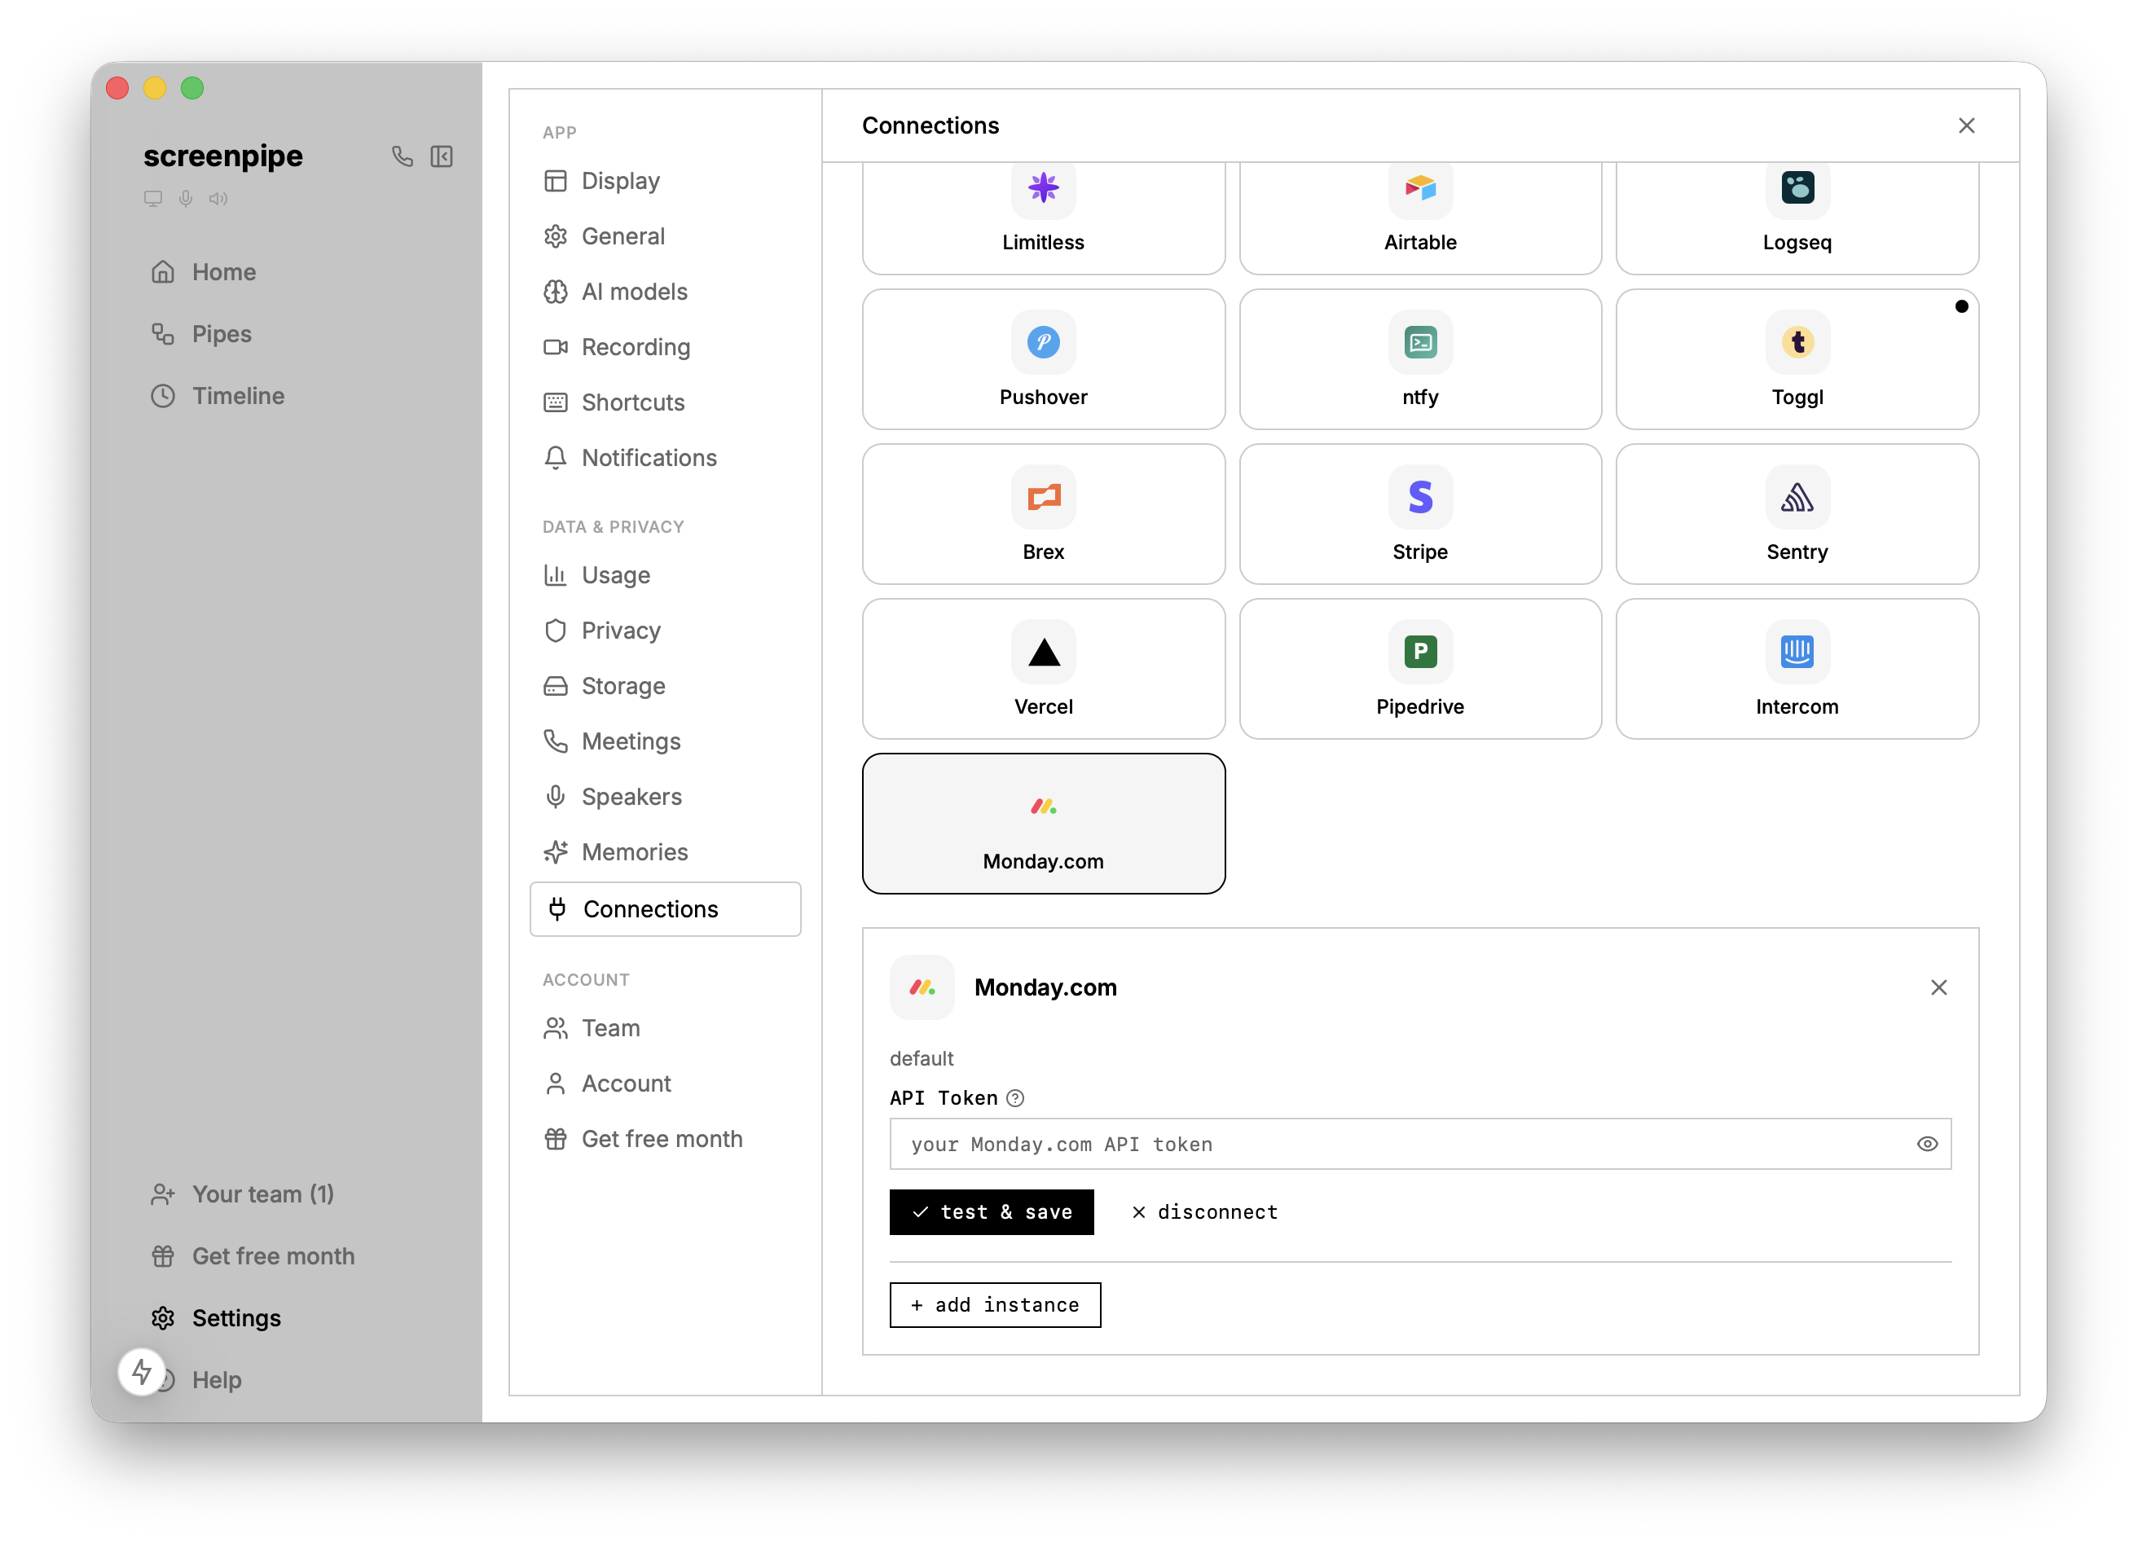Close the Monday.com detail panel
The image size is (2138, 1543).
click(x=1938, y=988)
